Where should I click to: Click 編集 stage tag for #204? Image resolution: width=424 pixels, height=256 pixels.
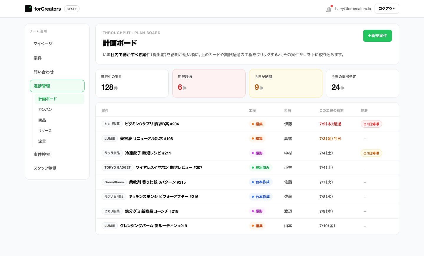(257, 124)
